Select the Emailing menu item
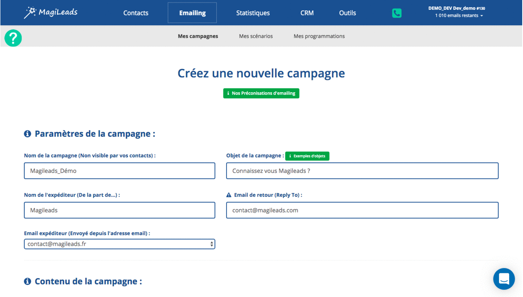The width and height of the screenshot is (523, 297). pos(192,13)
